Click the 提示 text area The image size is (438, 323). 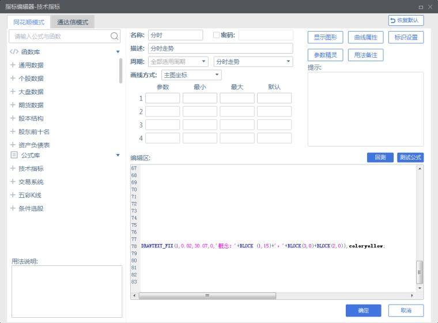coord(365,109)
